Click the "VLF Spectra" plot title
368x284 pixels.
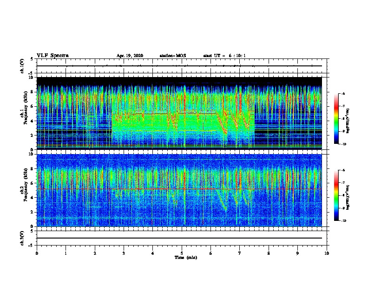click(x=53, y=56)
